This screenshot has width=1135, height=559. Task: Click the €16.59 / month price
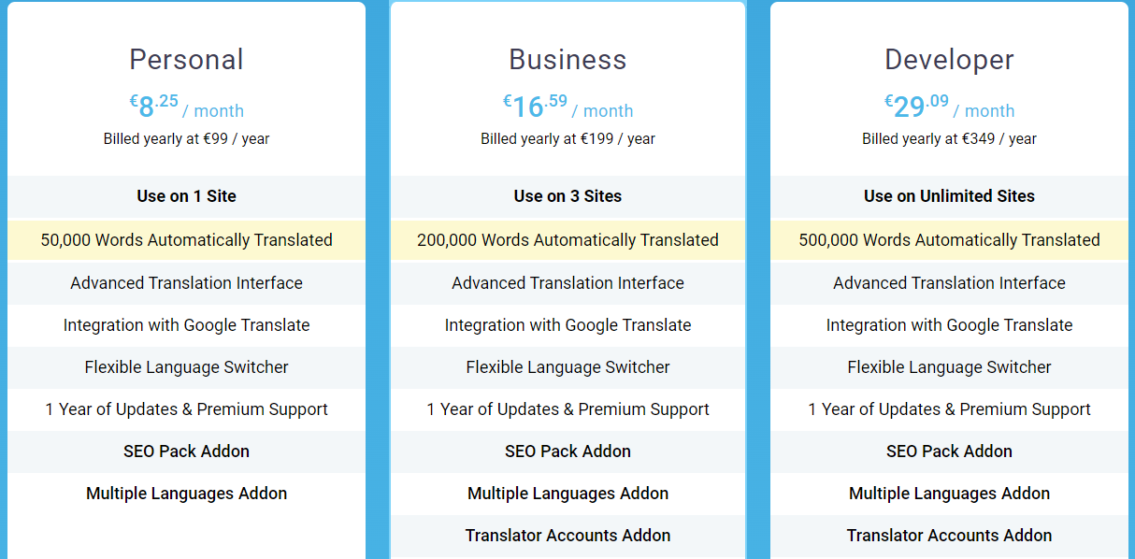pyautogui.click(x=567, y=107)
